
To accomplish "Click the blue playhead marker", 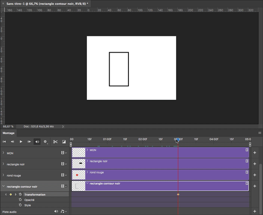I will click(x=178, y=140).
